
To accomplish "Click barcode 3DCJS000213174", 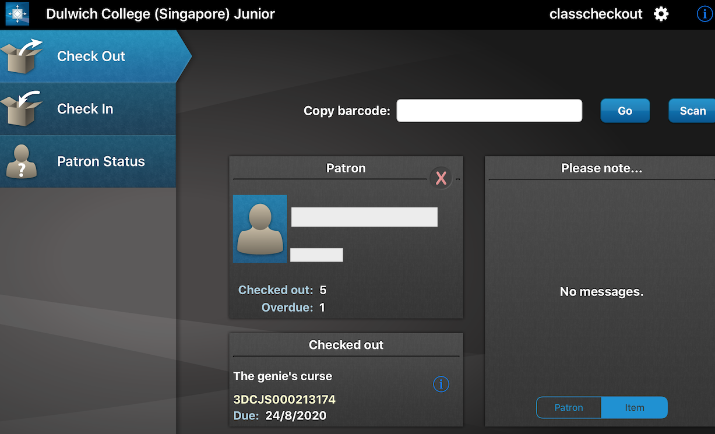I will (284, 400).
